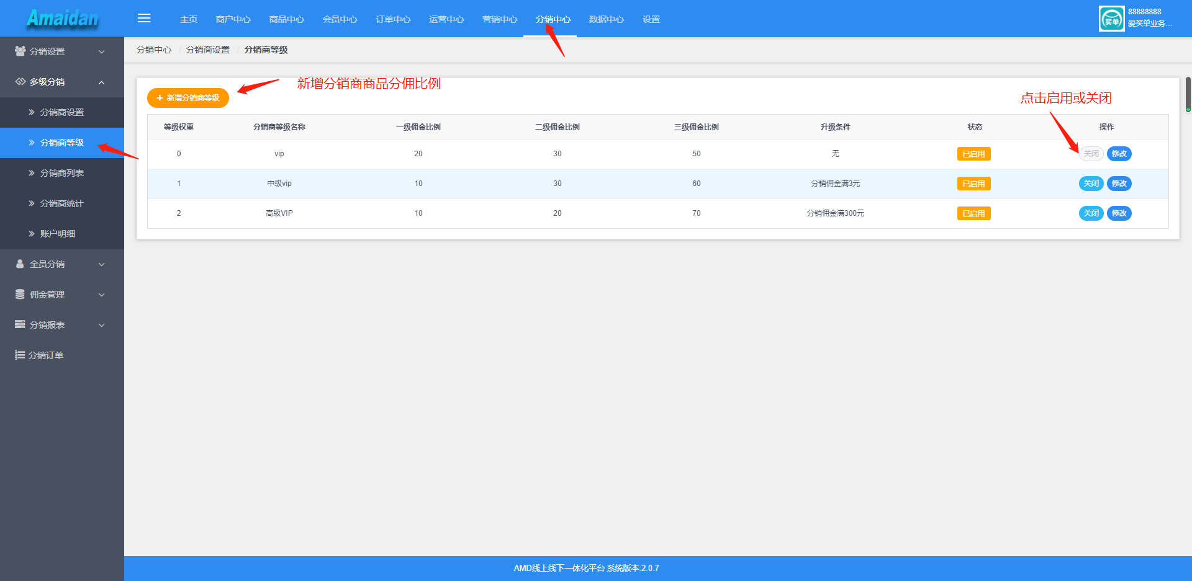This screenshot has width=1192, height=581.
Task: Click 修改 in the 高级VIP row
Action: click(x=1119, y=213)
